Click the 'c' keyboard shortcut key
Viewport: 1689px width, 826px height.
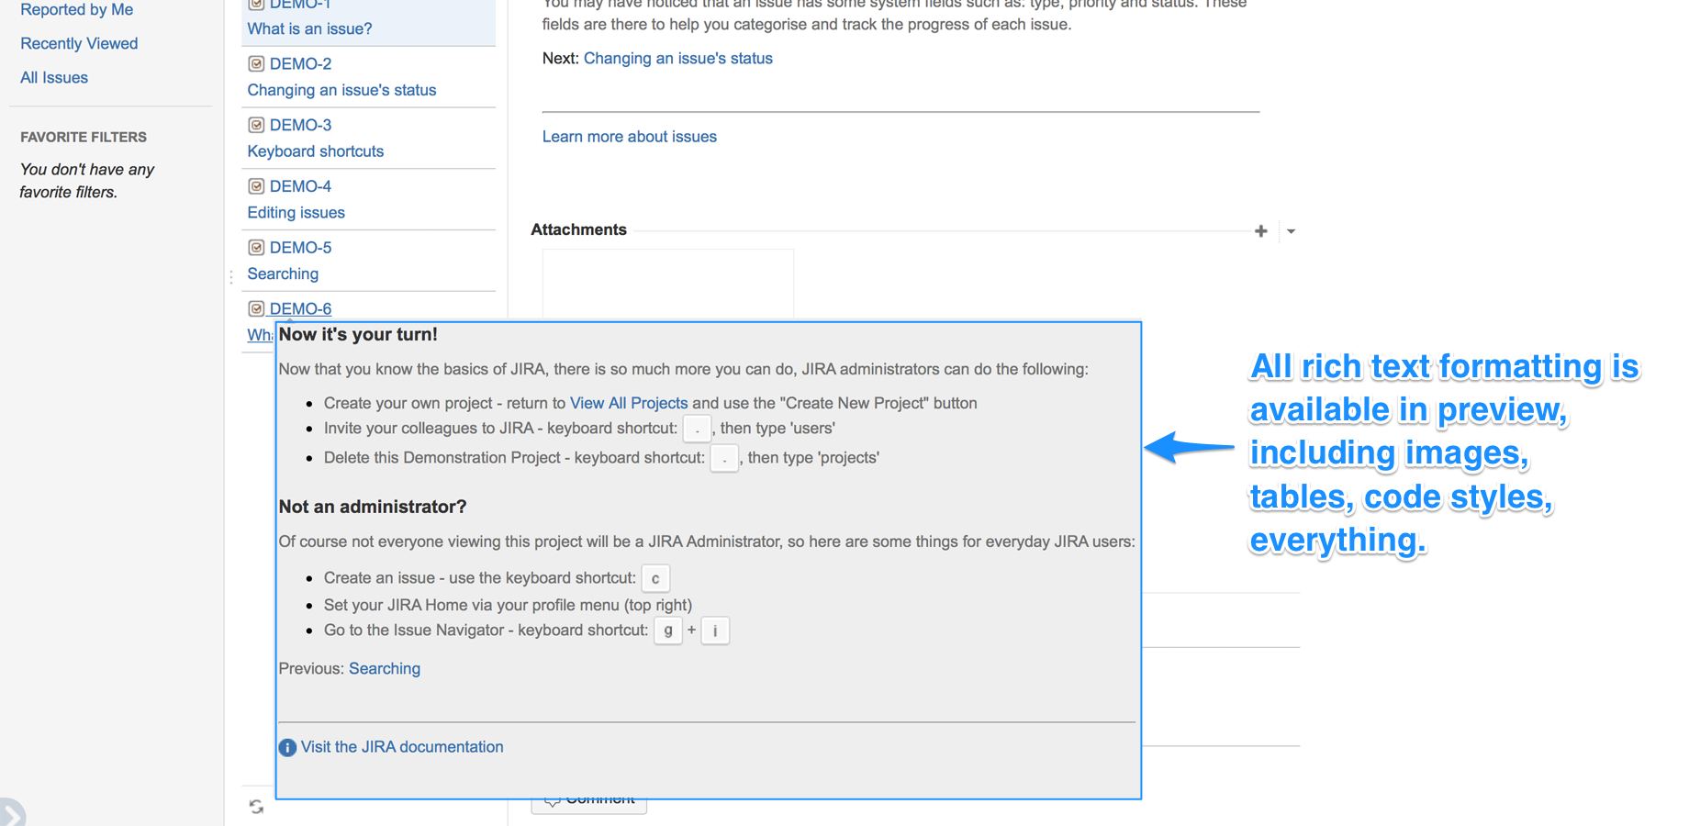(x=655, y=578)
